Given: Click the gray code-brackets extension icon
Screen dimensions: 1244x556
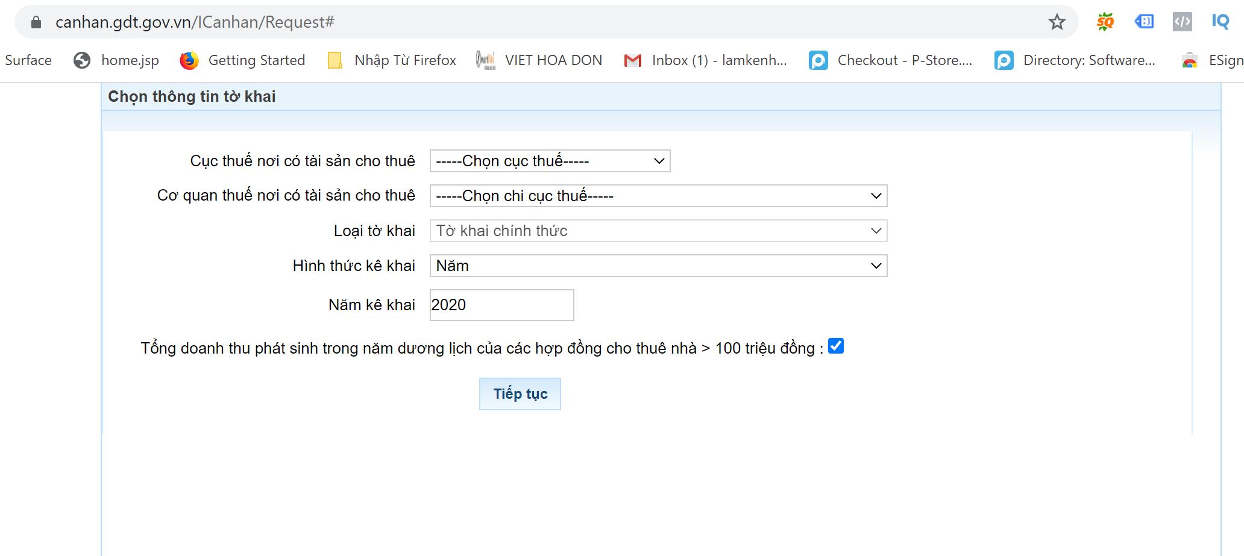Looking at the screenshot, I should point(1182,22).
